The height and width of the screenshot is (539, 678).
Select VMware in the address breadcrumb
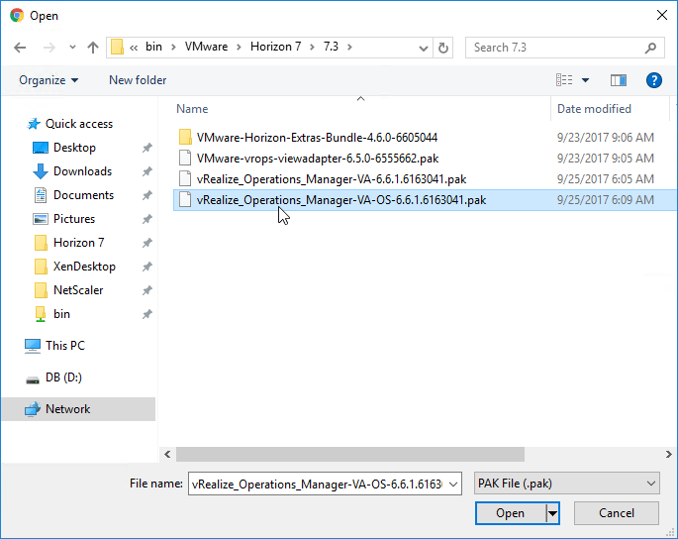click(206, 47)
